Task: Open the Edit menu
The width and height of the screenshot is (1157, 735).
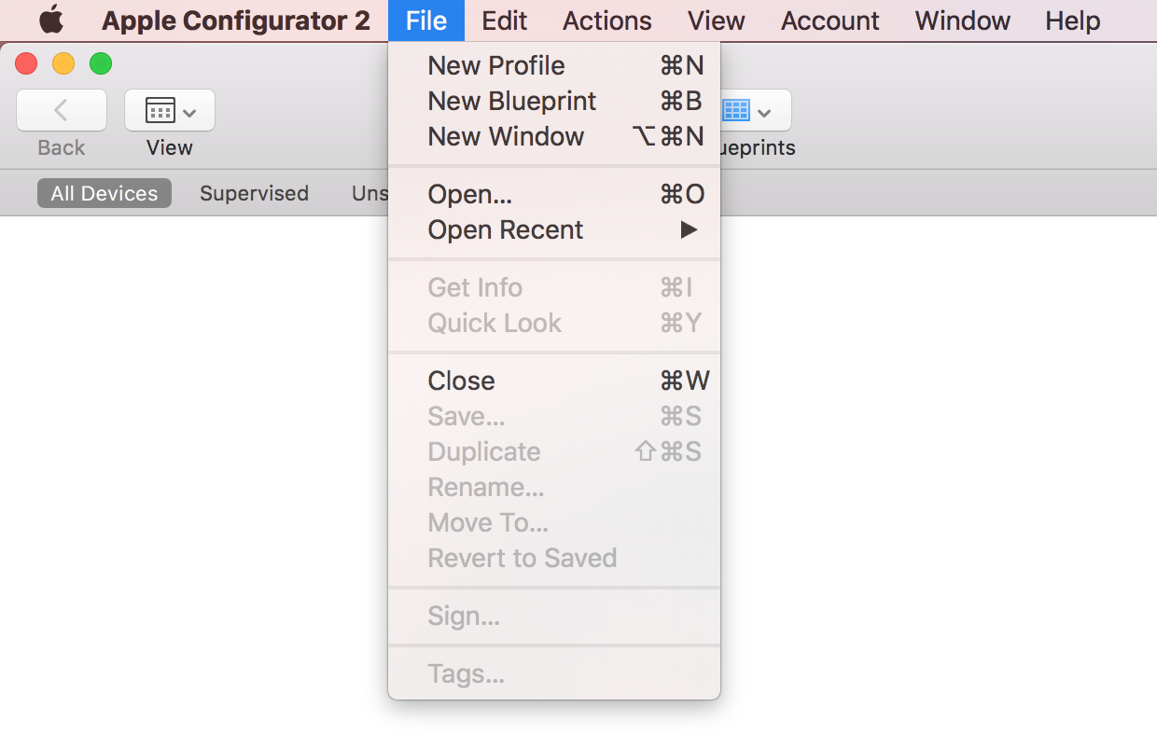Action: click(505, 21)
